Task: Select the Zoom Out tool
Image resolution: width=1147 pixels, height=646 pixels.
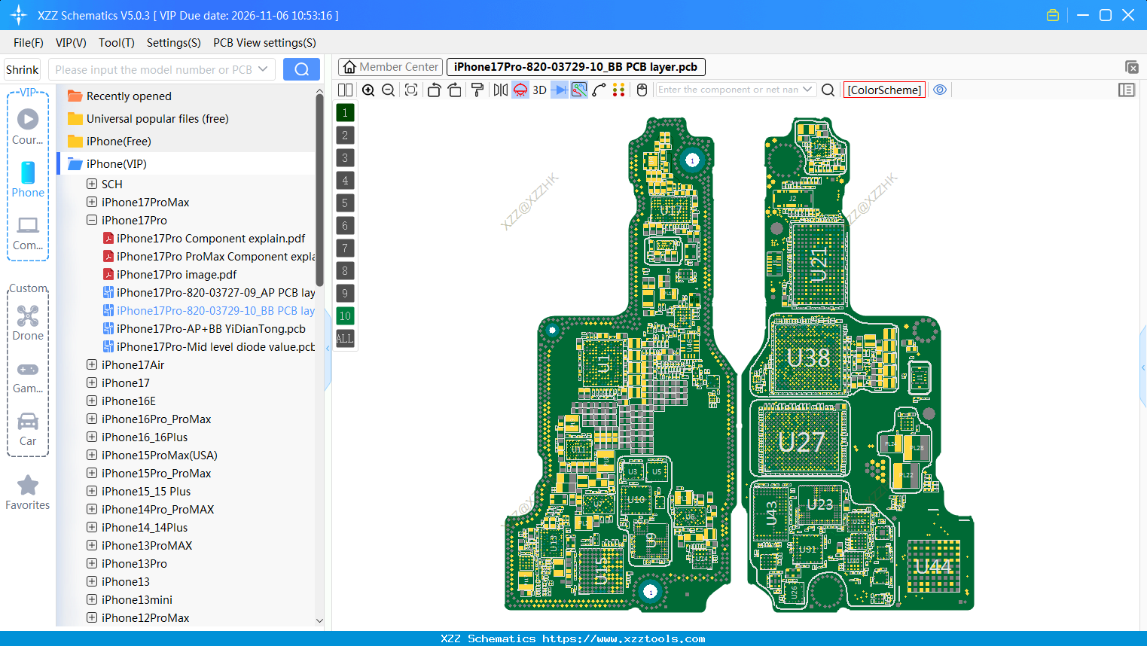Action: coord(388,90)
